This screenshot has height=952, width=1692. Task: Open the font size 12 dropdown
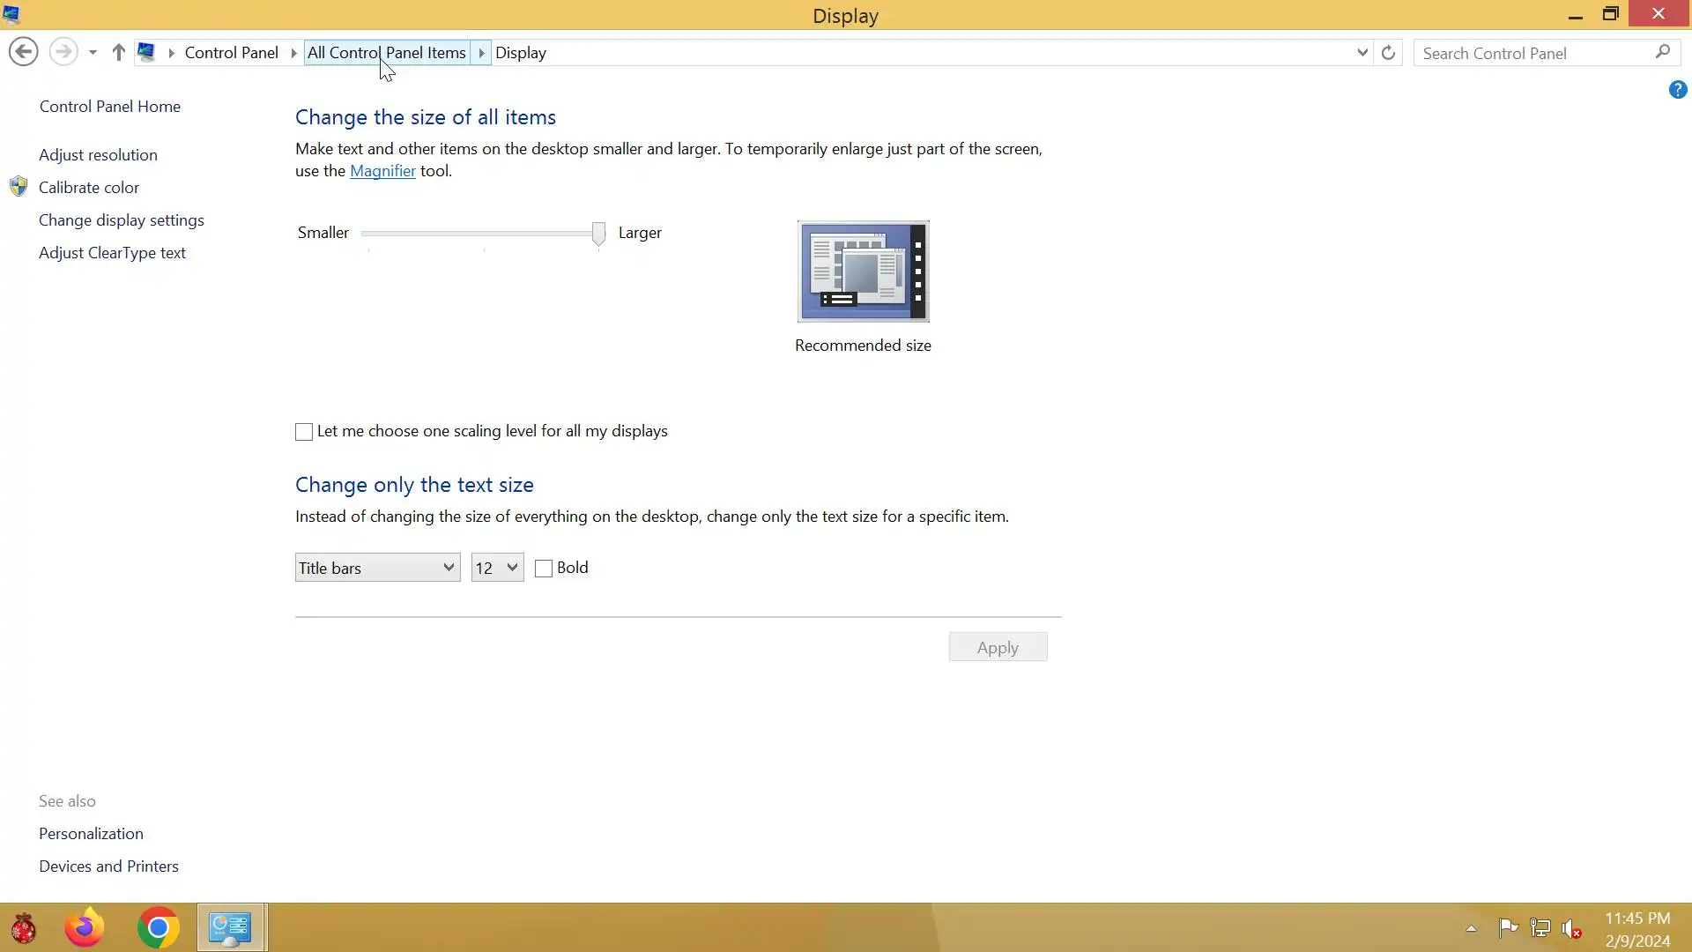pyautogui.click(x=497, y=568)
